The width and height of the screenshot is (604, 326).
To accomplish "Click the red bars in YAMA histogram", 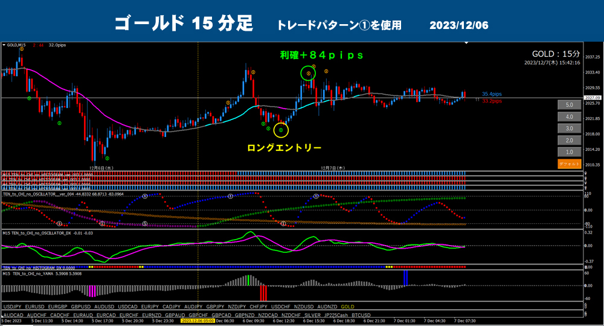I will click(263, 293).
